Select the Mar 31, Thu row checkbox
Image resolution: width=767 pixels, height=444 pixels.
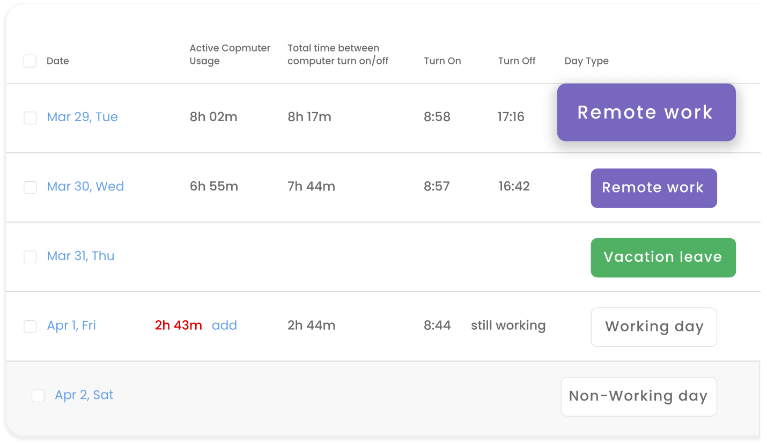pyautogui.click(x=30, y=257)
